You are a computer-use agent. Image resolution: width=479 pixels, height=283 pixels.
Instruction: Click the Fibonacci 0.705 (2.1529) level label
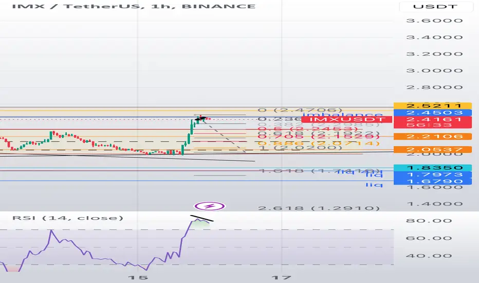coord(319,137)
